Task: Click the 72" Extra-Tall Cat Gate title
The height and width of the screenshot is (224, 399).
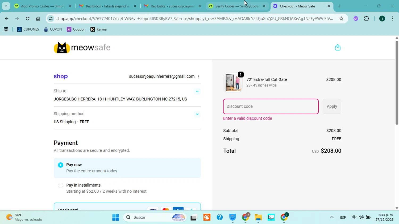Action: [x=267, y=79]
